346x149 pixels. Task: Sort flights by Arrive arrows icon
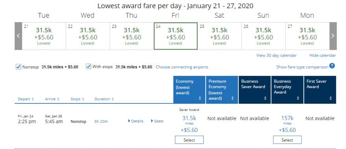(x=58, y=99)
